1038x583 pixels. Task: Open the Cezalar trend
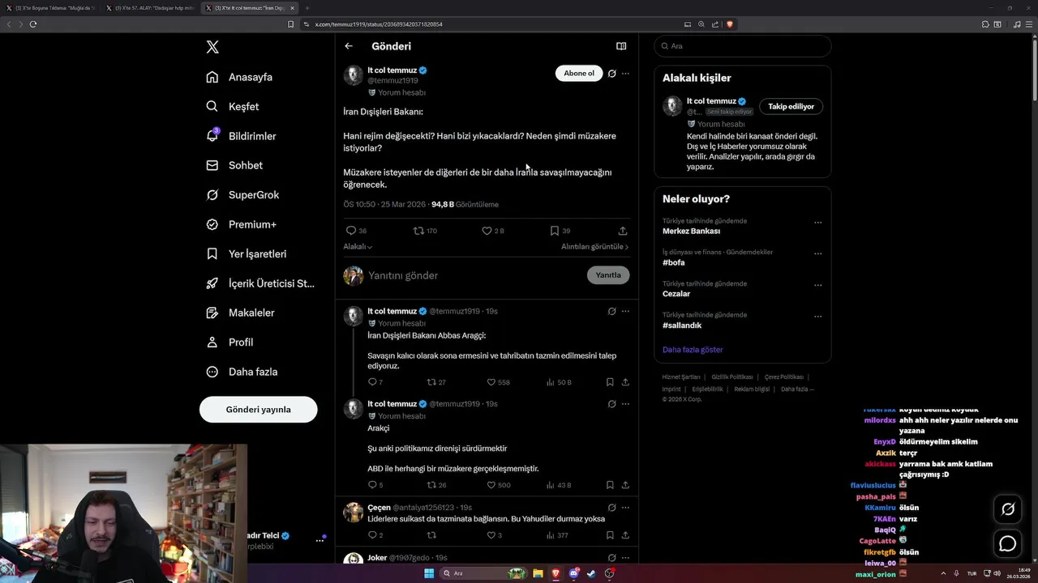tap(676, 294)
